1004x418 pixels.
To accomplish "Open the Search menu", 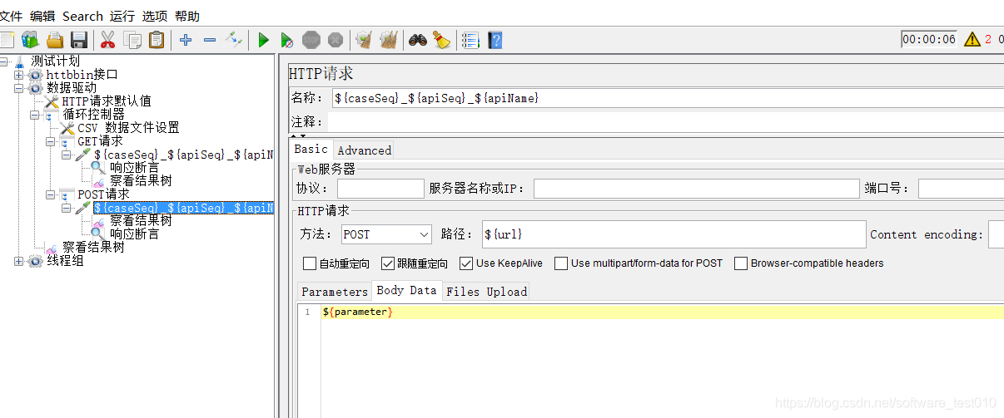I will [x=82, y=16].
